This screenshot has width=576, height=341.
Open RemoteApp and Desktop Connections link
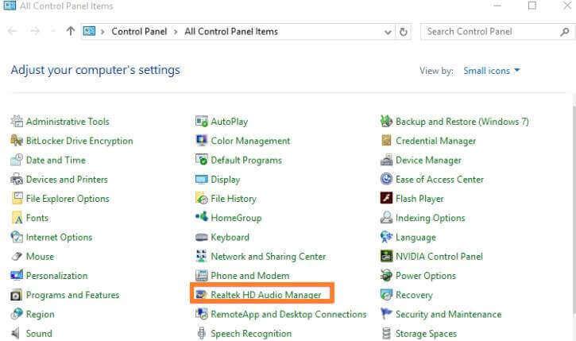click(288, 314)
